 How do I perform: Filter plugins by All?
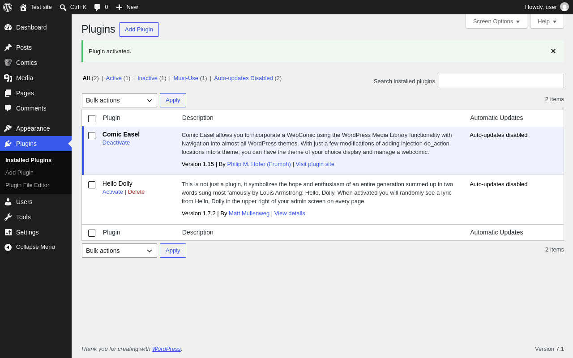tap(86, 78)
